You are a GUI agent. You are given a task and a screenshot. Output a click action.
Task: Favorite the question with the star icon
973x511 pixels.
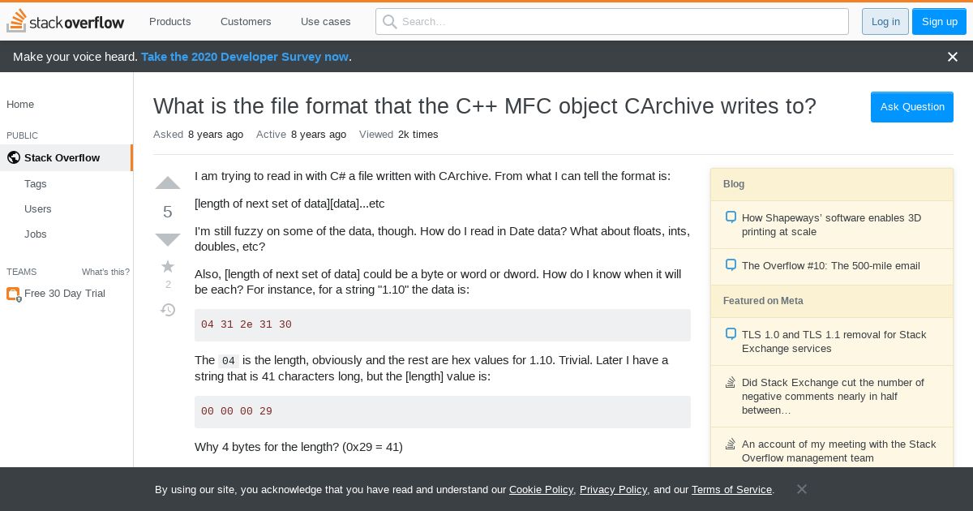(168, 266)
